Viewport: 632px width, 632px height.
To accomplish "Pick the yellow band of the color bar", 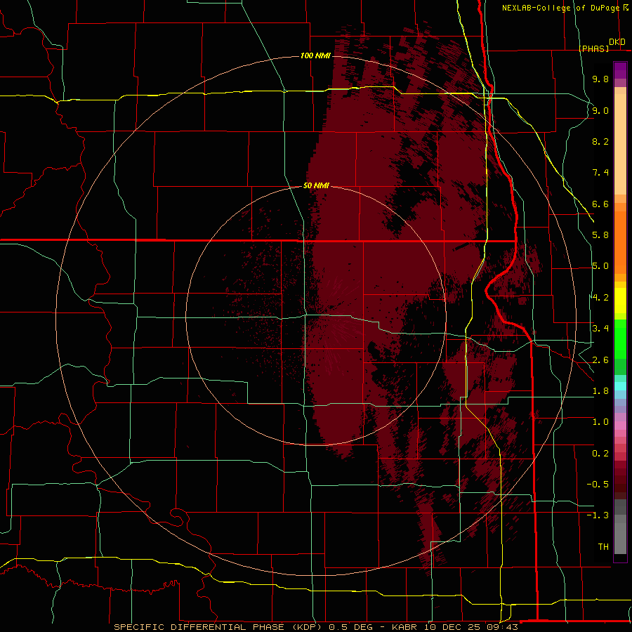I will 620,301.
